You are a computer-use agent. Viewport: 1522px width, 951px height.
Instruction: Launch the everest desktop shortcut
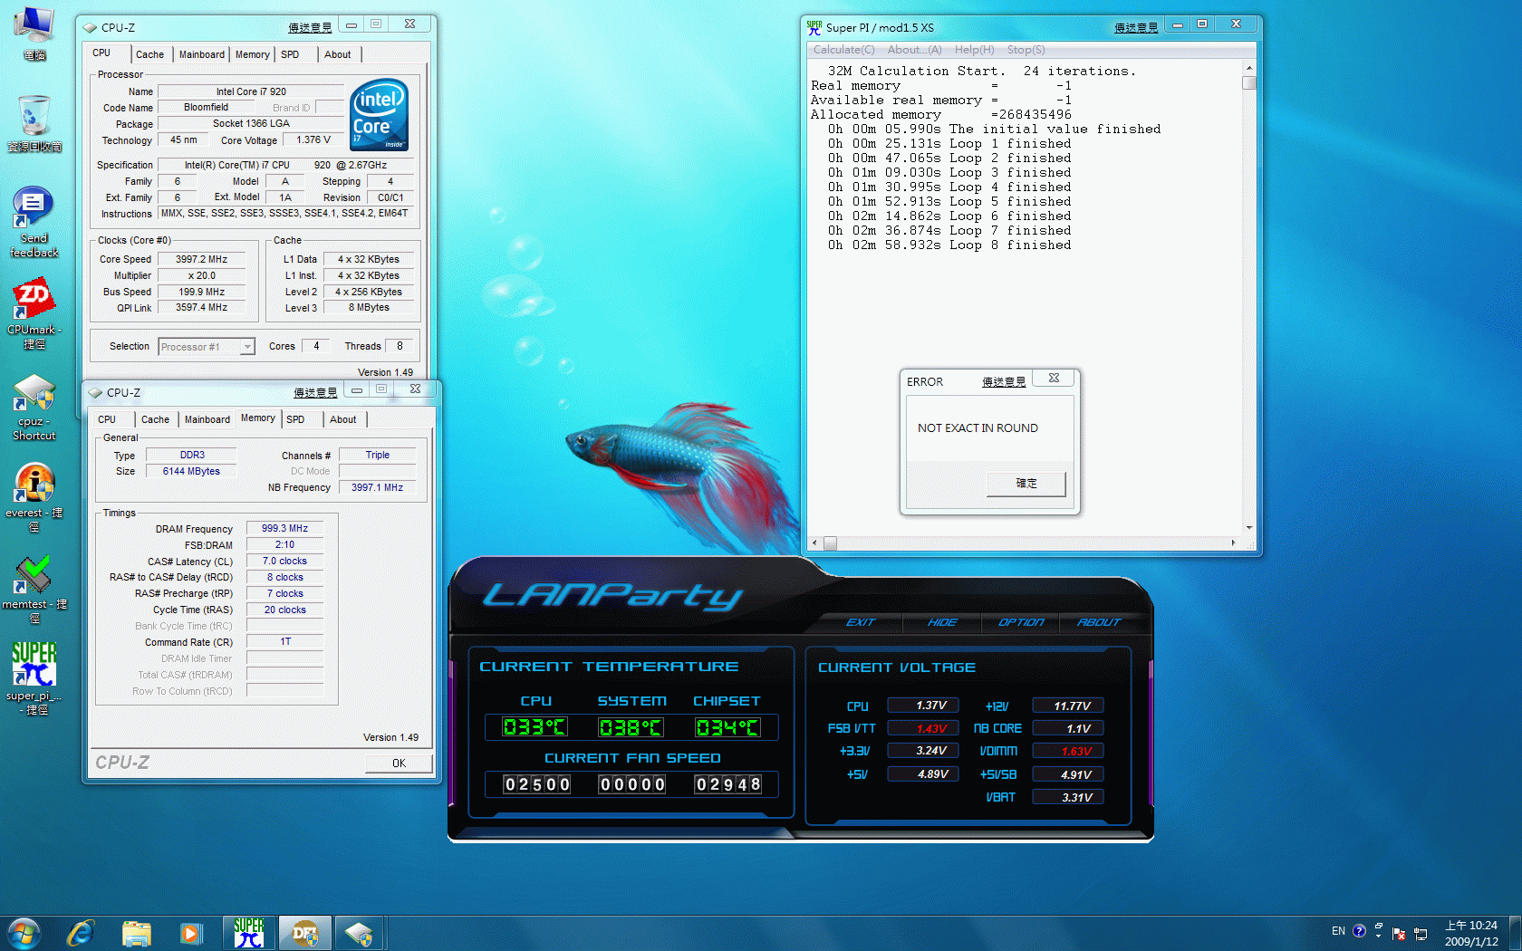pyautogui.click(x=34, y=497)
